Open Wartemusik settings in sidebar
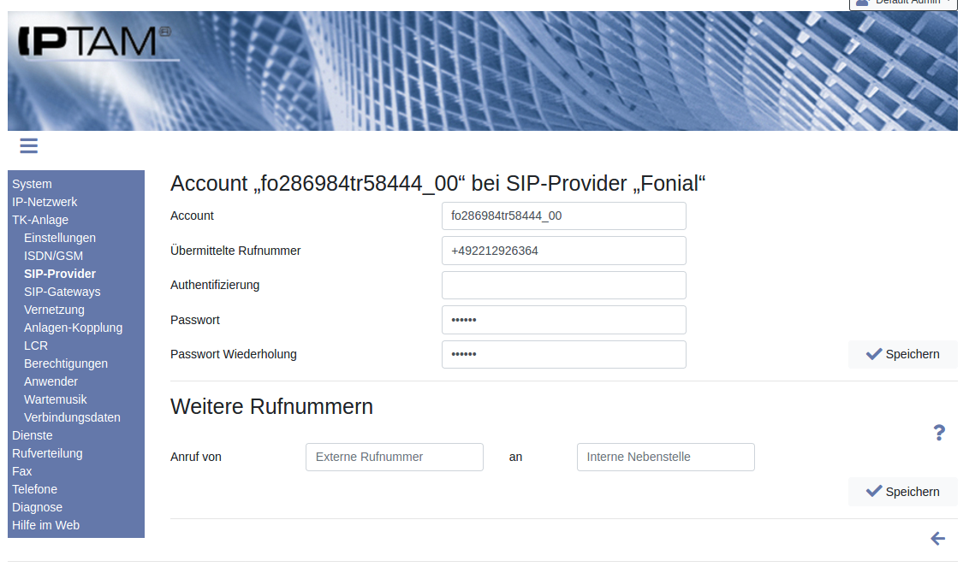This screenshot has height=573, width=975. tap(55, 399)
